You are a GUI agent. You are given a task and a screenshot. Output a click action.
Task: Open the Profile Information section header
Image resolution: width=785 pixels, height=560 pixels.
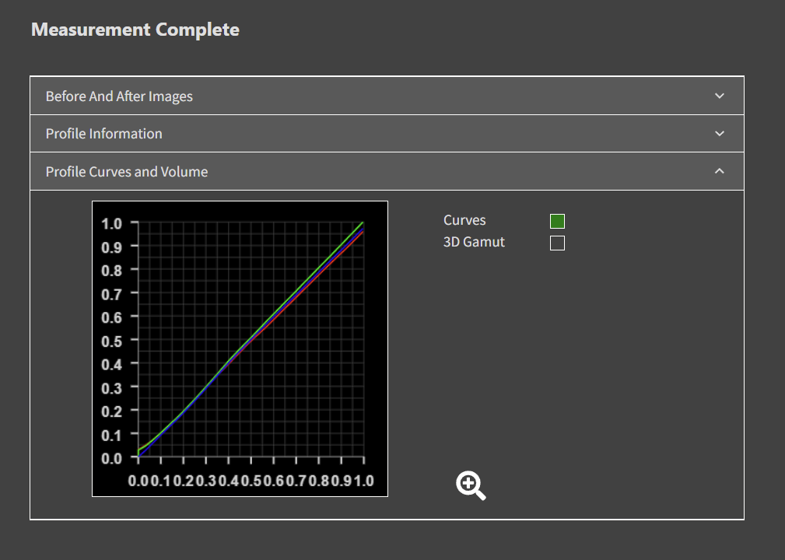[x=104, y=134]
